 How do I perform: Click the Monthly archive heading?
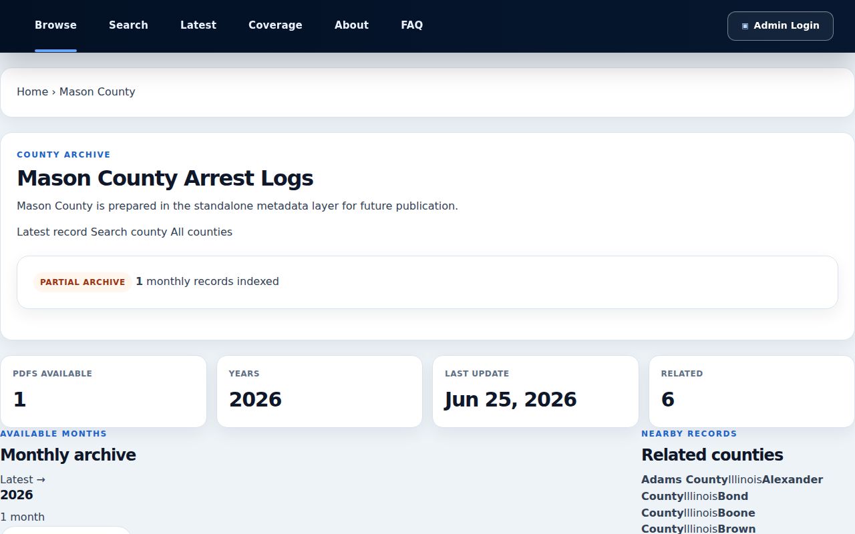pos(68,455)
